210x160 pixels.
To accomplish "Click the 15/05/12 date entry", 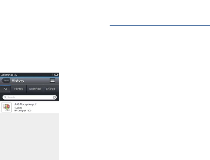I will 18,108.
